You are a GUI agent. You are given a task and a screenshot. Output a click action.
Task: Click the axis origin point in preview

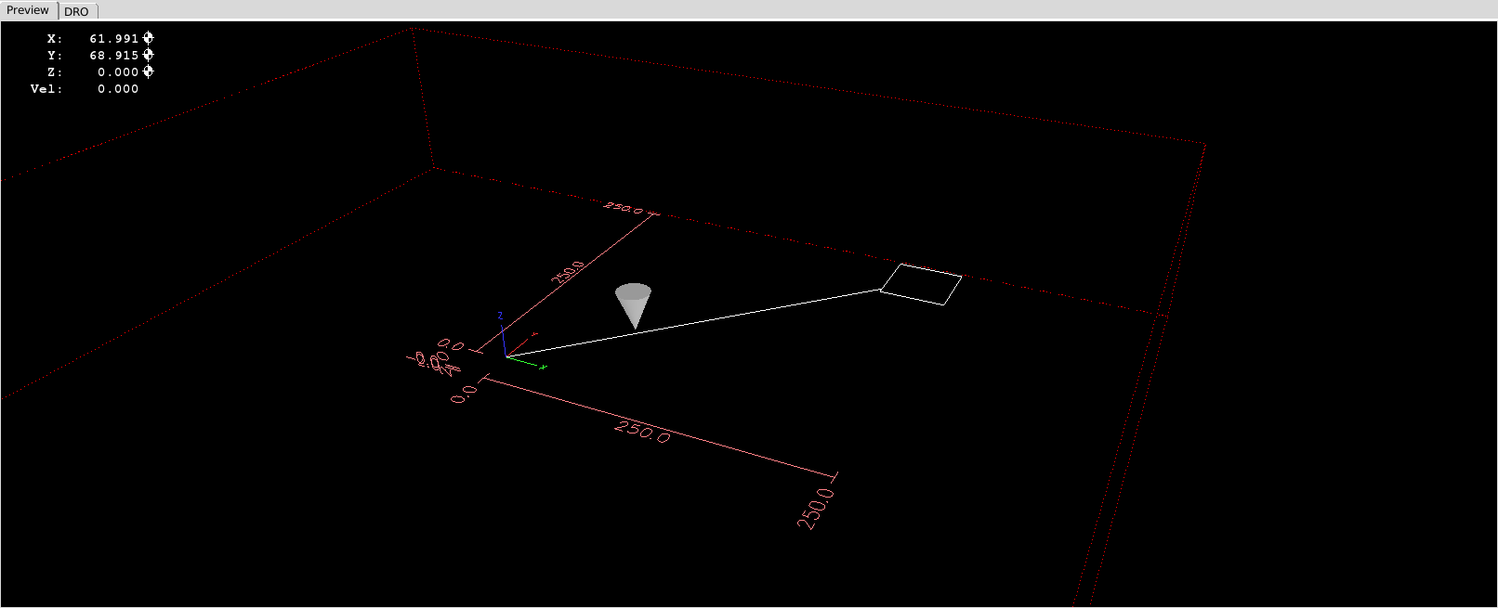506,356
